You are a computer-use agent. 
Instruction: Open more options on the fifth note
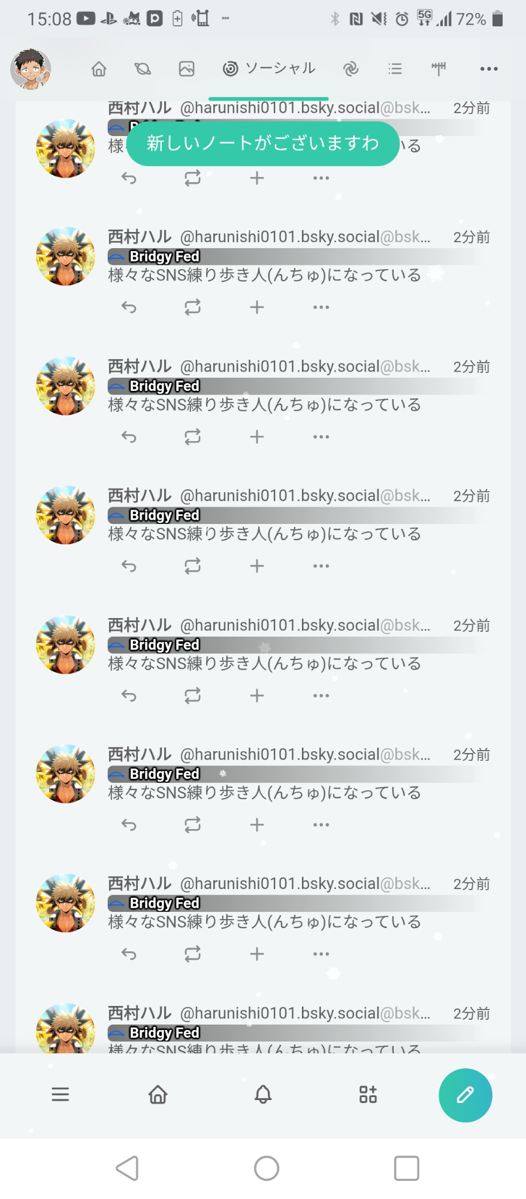click(321, 695)
